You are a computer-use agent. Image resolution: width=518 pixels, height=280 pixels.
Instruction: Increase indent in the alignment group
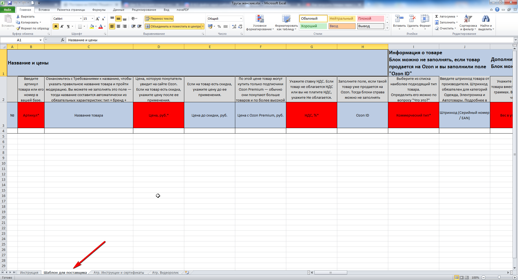139,26
